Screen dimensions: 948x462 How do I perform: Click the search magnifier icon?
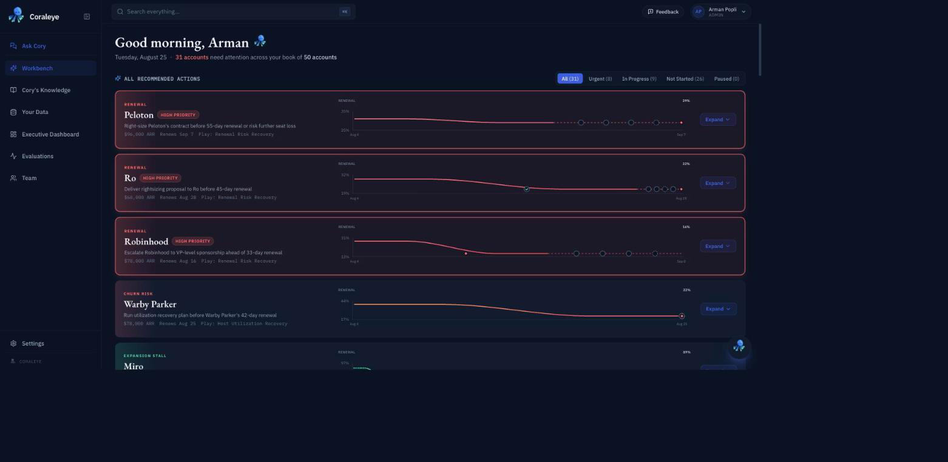[x=120, y=12]
